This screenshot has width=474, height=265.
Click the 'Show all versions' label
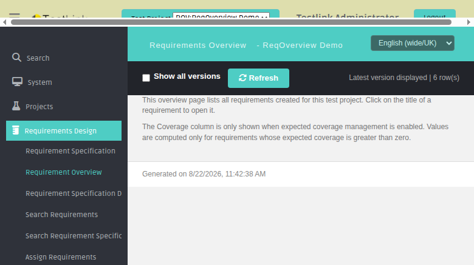[187, 76]
